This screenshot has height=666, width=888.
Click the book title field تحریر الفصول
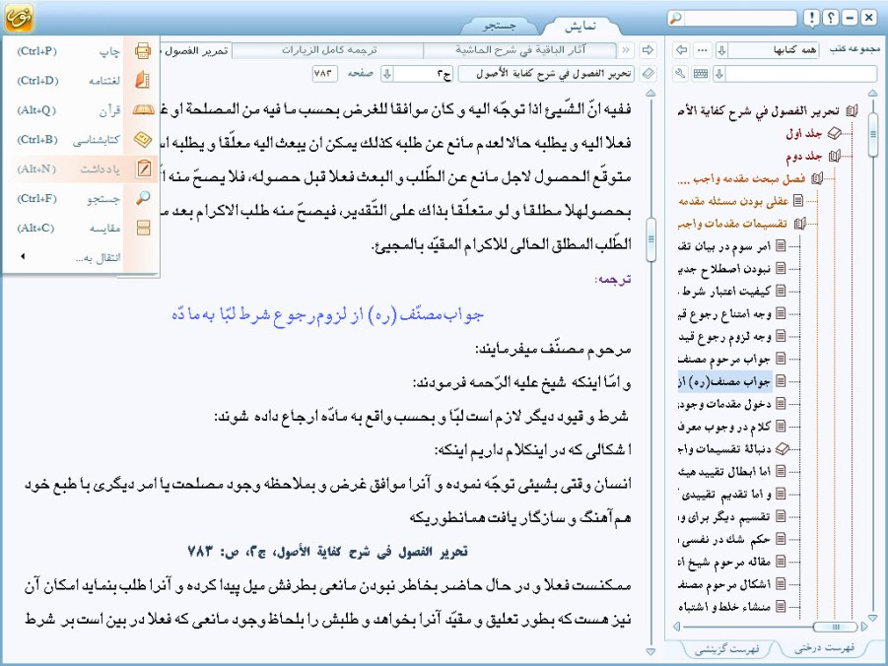tap(547, 74)
